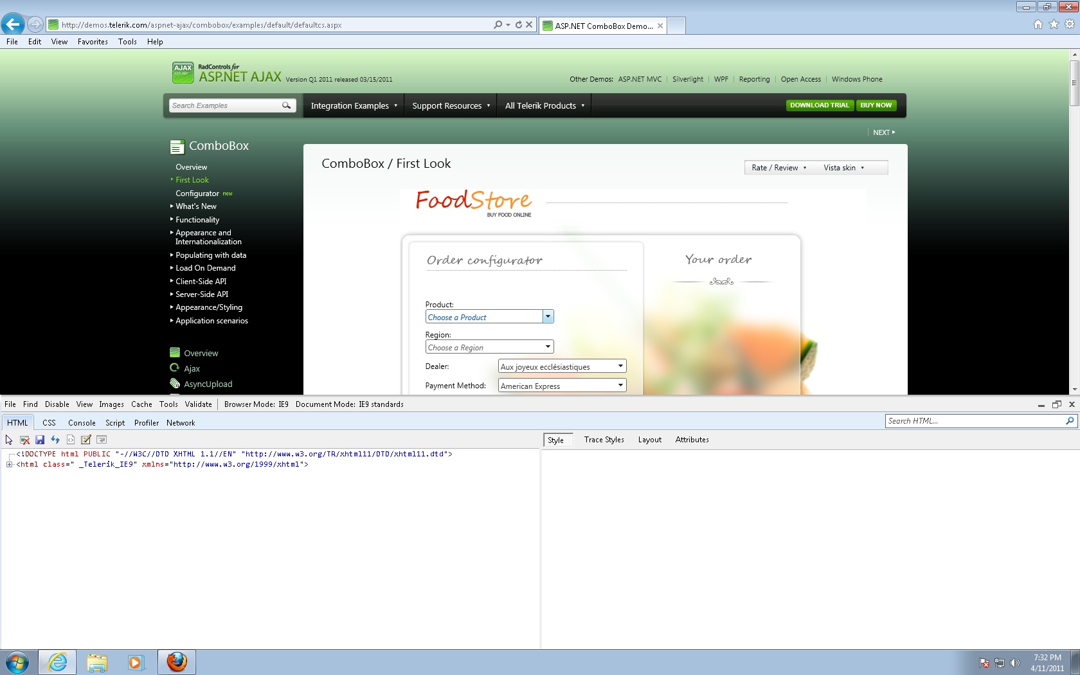Click the Element source style icon
The image size is (1080, 675).
71,440
